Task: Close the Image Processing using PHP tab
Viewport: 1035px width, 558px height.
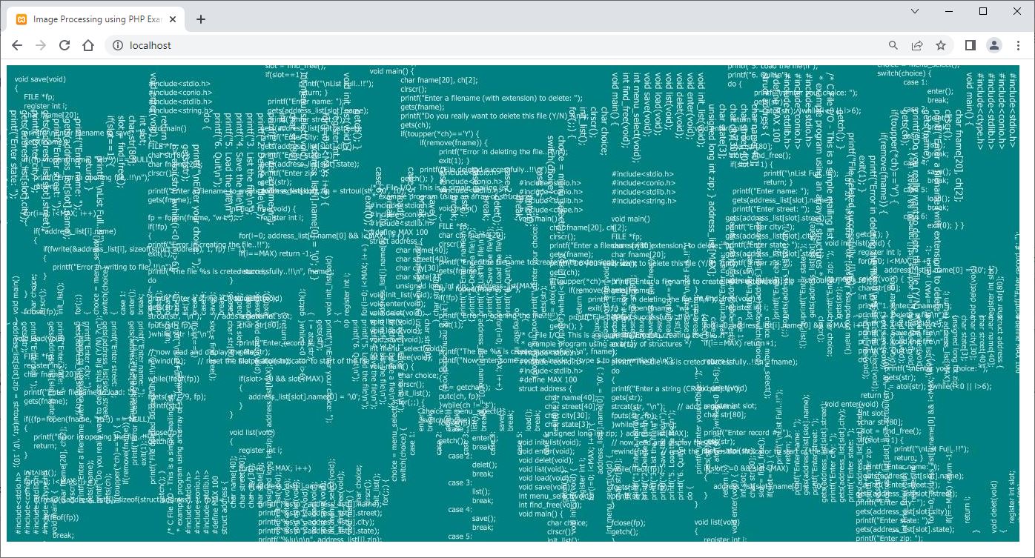Action: click(x=174, y=19)
